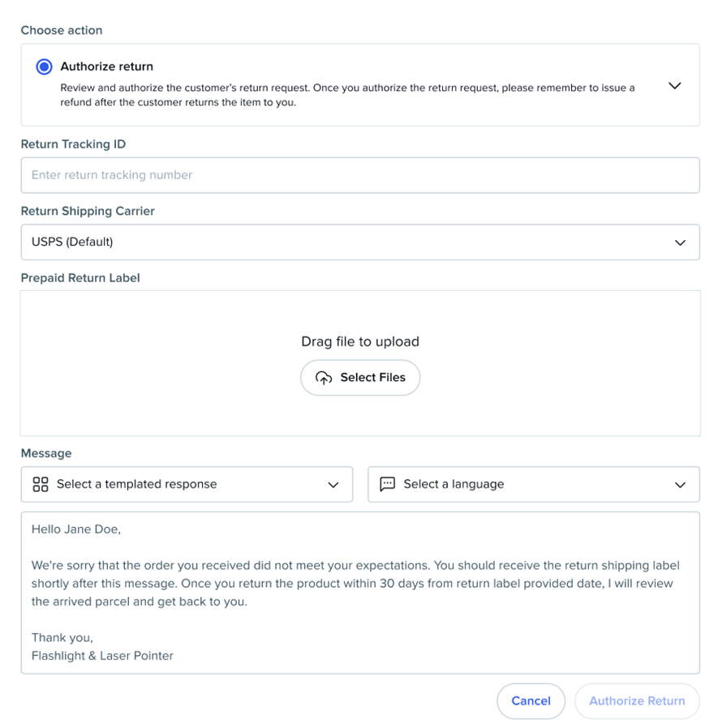Expand the Choose action chevron
The image size is (718, 728).
(674, 85)
